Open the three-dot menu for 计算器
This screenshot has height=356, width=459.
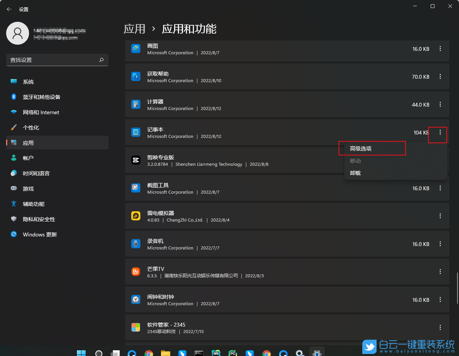[x=440, y=104]
